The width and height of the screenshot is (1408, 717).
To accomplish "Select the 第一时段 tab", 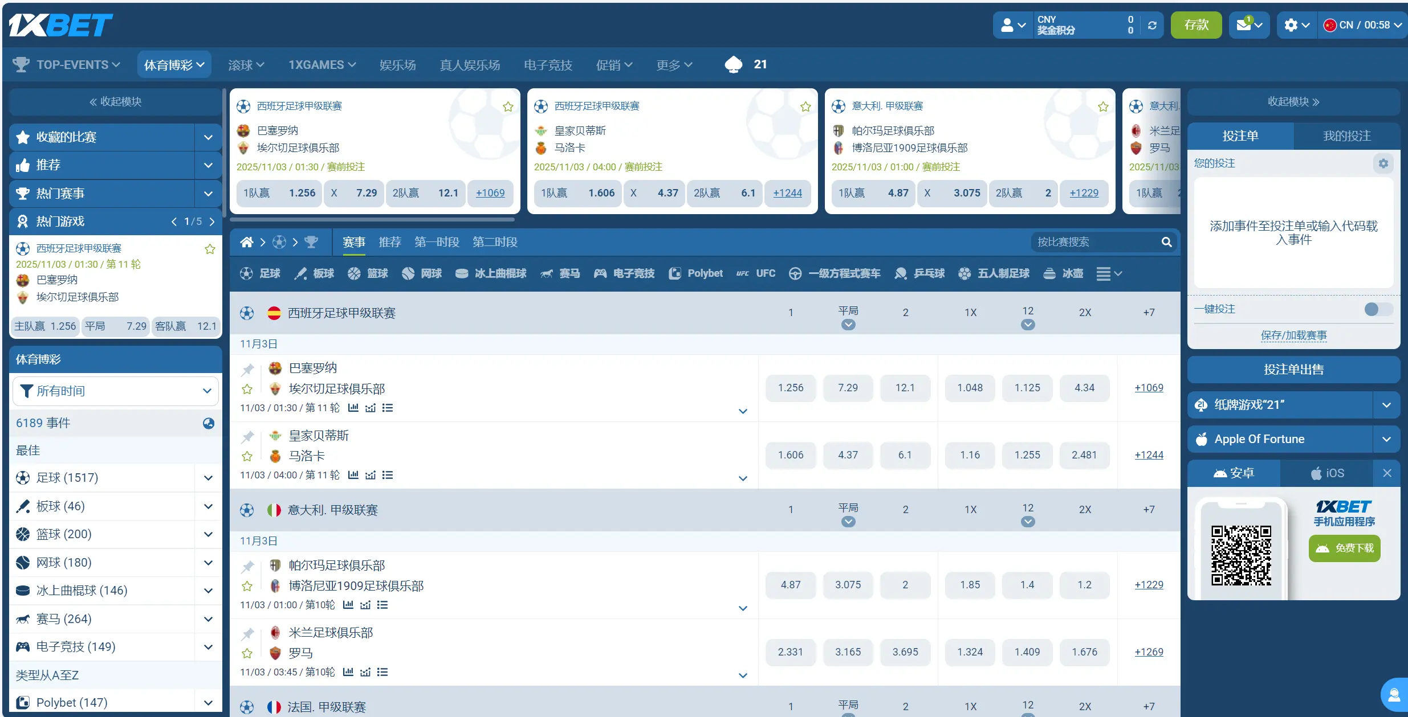I will coord(437,243).
